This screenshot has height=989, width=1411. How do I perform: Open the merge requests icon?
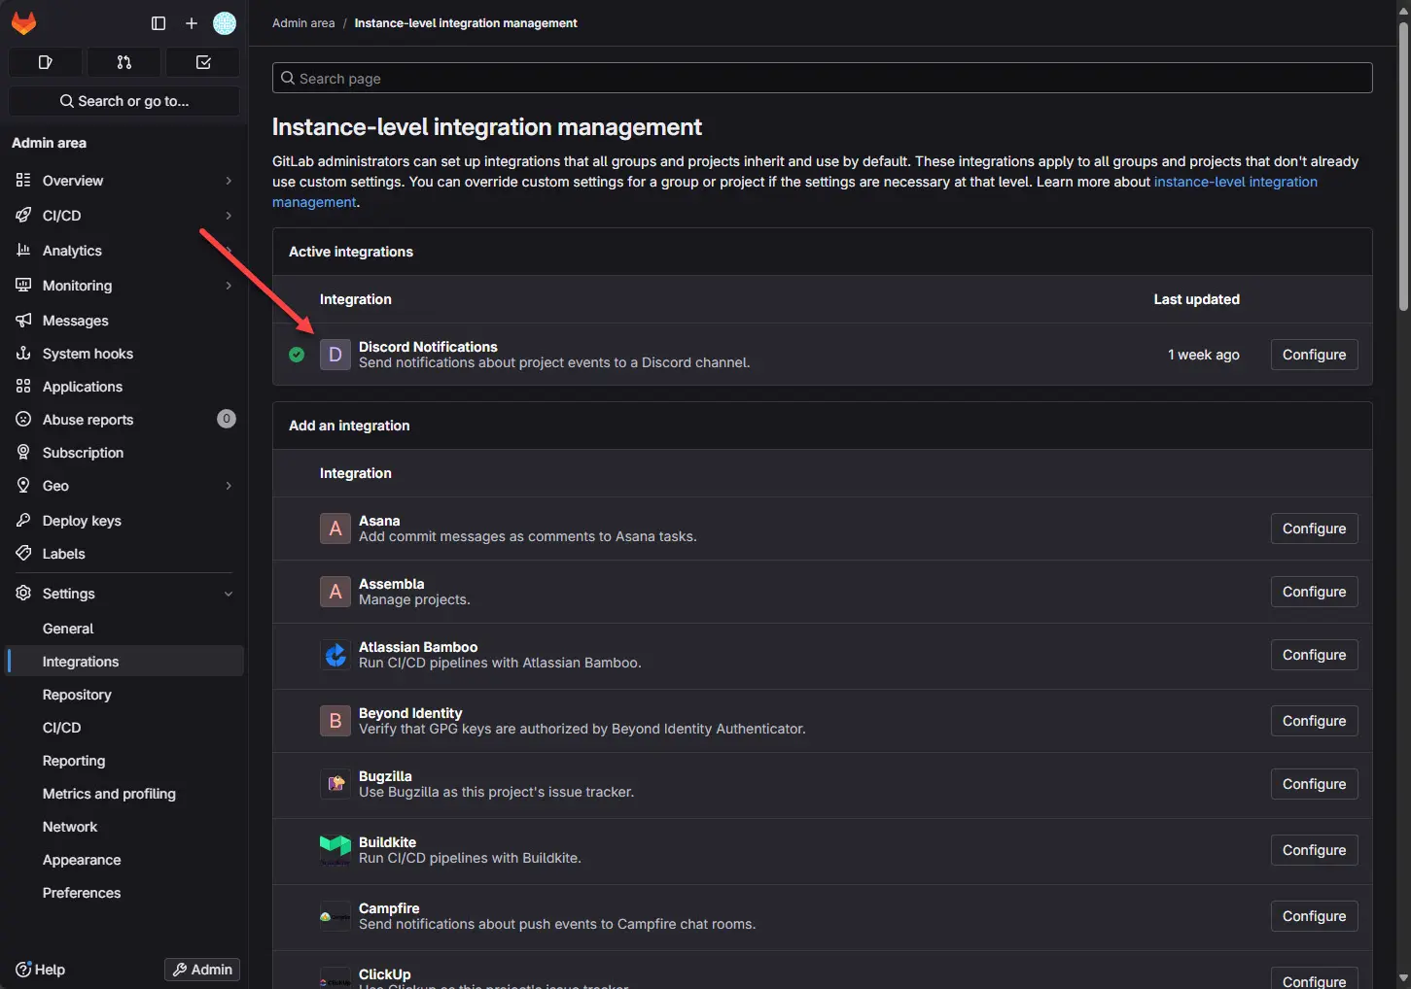[x=123, y=62]
